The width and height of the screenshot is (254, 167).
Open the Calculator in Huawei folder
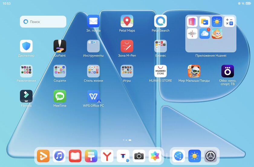tap(229, 21)
